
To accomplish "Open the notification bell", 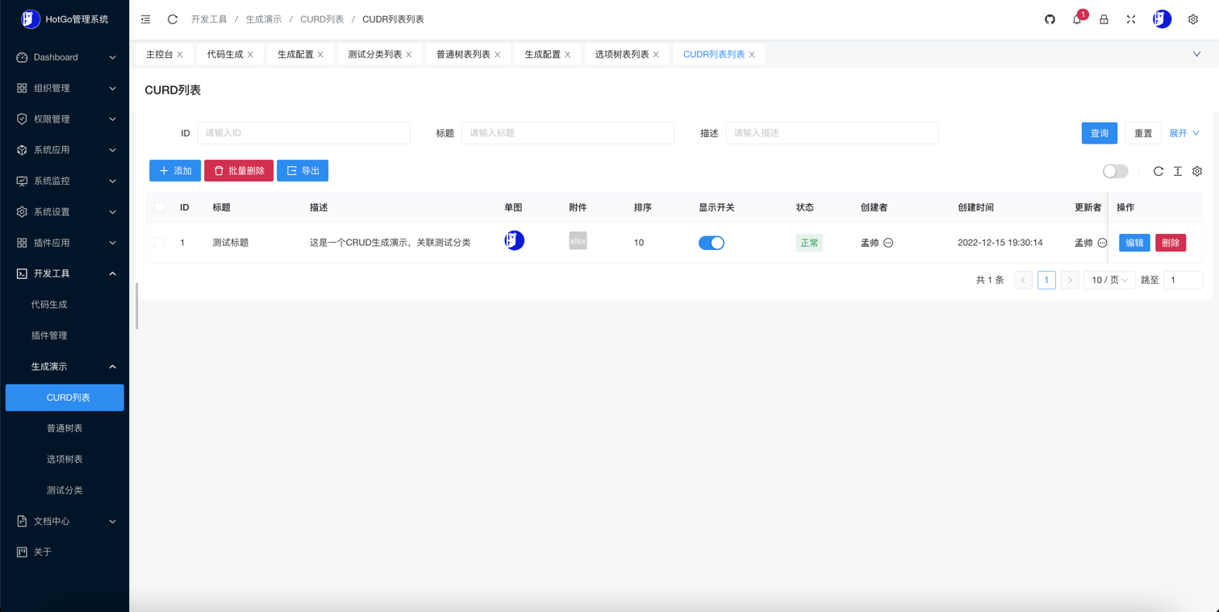I will [x=1077, y=19].
